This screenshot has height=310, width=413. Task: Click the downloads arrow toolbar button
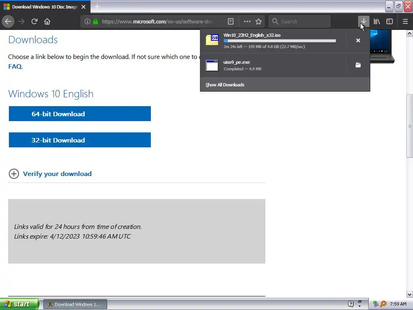[363, 21]
